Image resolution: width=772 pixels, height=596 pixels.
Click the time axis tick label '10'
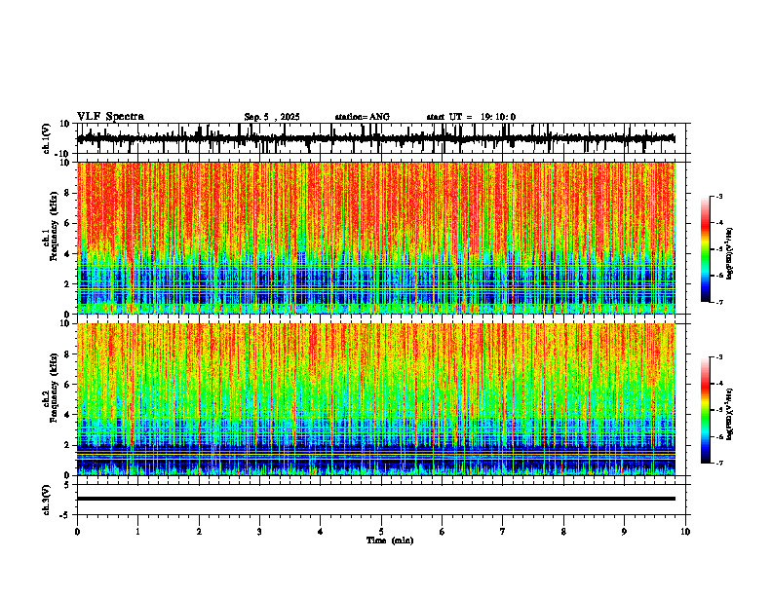(x=685, y=532)
